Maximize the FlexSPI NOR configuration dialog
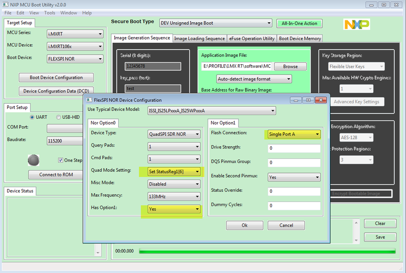This screenshot has width=406, height=273. (308, 100)
